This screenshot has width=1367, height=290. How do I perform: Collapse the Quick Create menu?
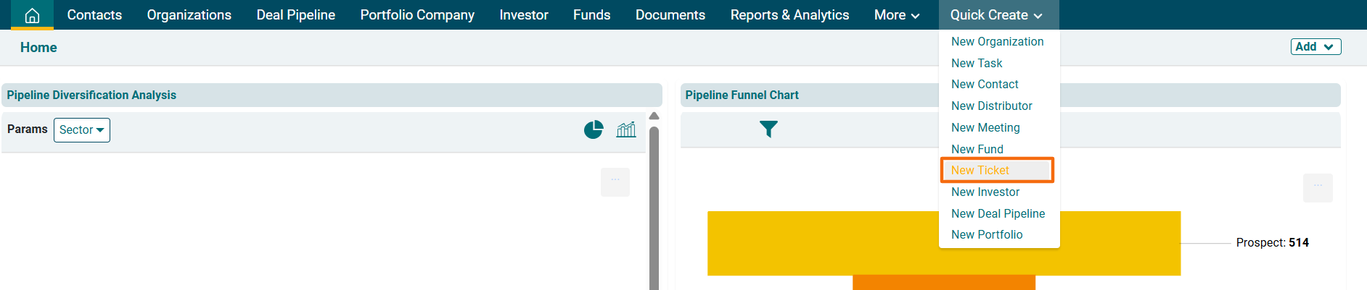[x=998, y=15]
